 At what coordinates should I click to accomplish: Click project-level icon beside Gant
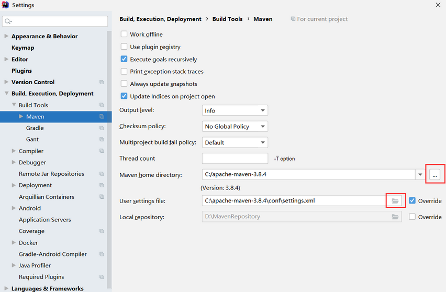(102, 139)
